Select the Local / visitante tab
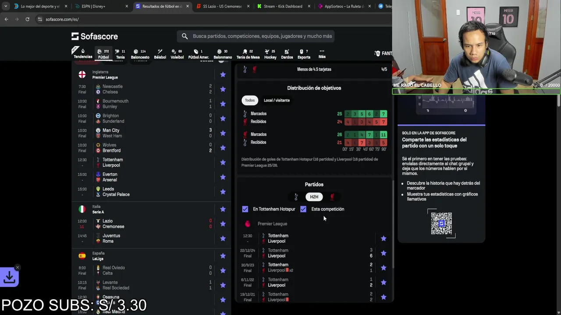This screenshot has height=315, width=561. point(277,100)
